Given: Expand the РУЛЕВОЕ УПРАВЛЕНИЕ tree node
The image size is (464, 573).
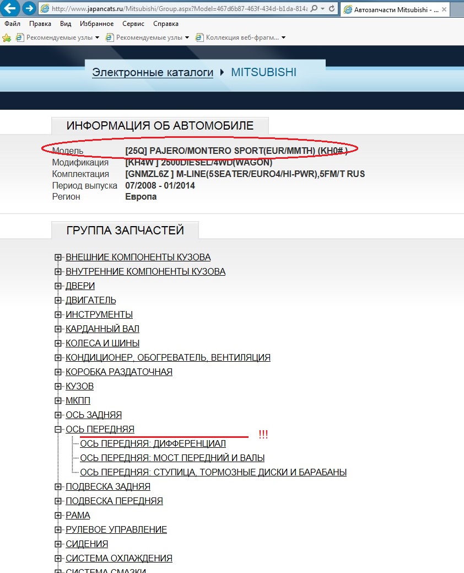Looking at the screenshot, I should 58,530.
